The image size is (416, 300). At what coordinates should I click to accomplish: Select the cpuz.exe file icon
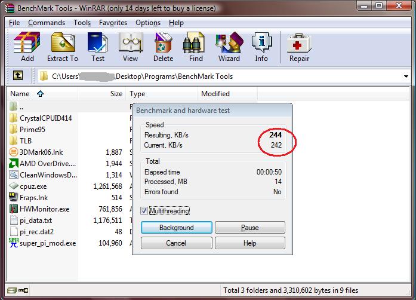coord(14,186)
